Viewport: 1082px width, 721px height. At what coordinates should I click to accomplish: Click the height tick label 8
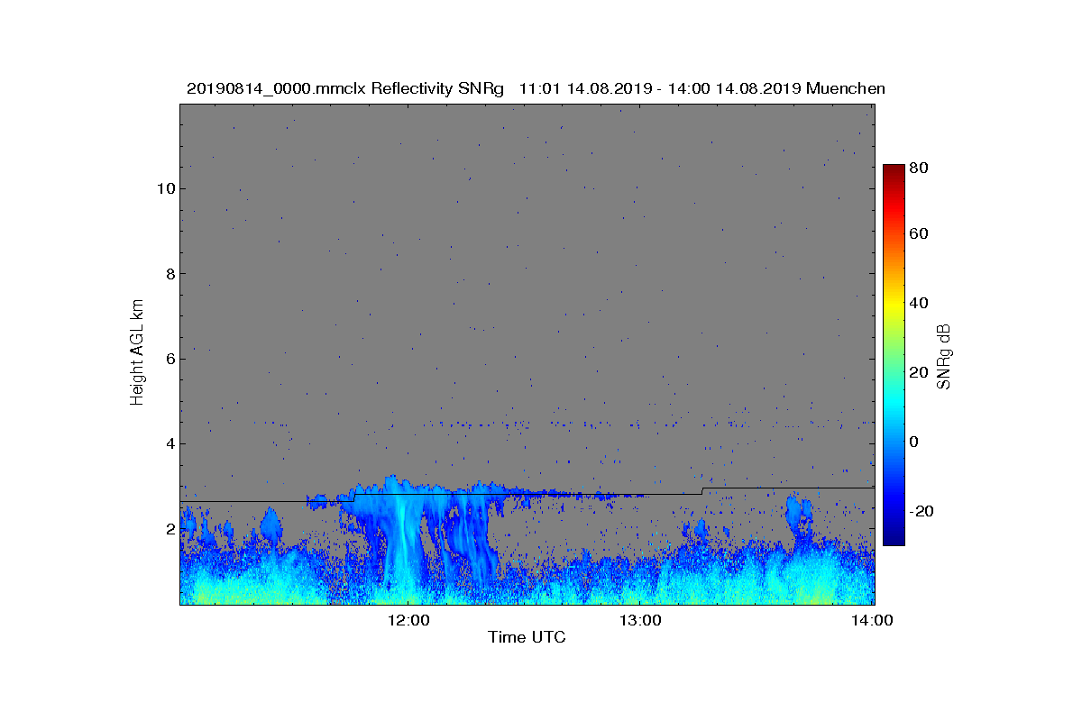point(169,273)
